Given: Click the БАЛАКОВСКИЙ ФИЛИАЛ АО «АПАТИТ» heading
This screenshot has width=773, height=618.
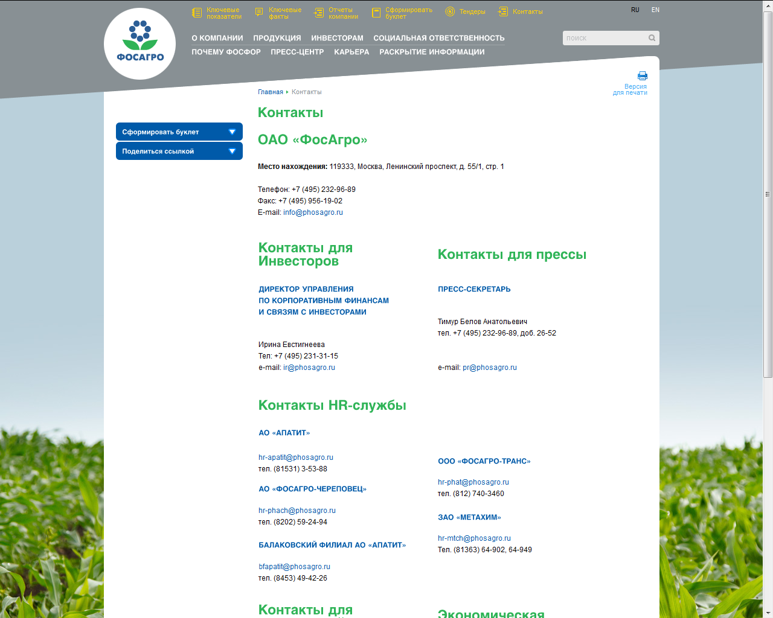Looking at the screenshot, I should [x=332, y=545].
